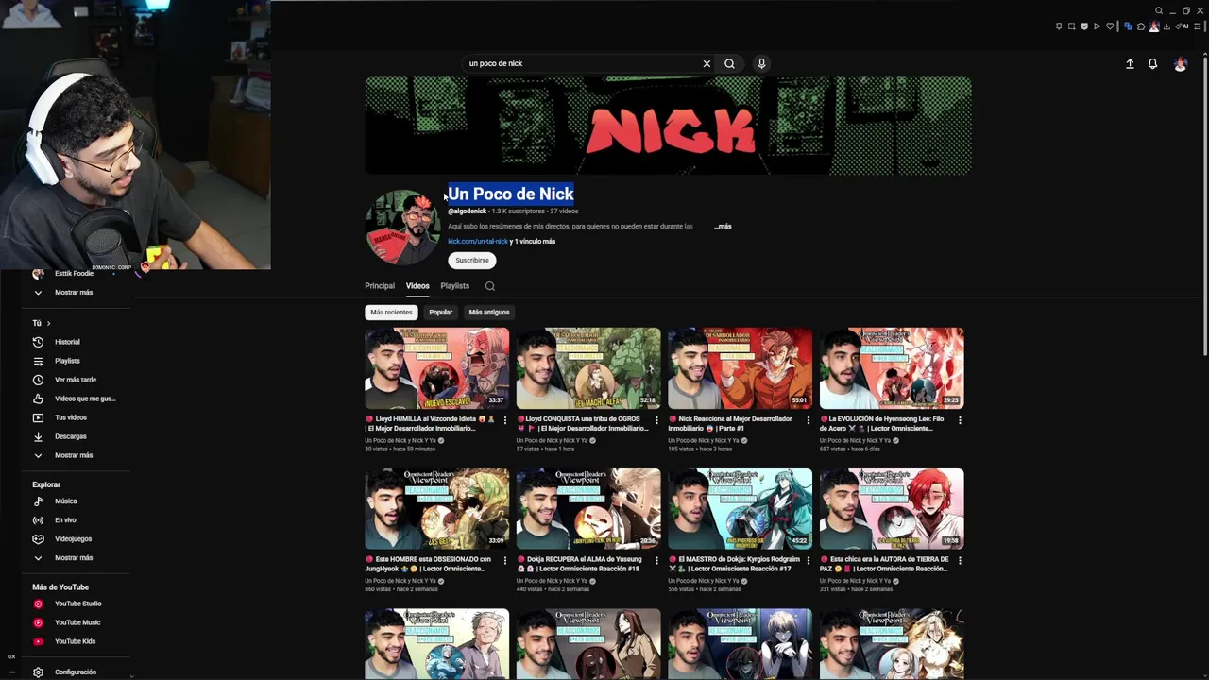Click the browser heart bookmarks icon
Image resolution: width=1209 pixels, height=680 pixels.
pyautogui.click(x=1110, y=26)
